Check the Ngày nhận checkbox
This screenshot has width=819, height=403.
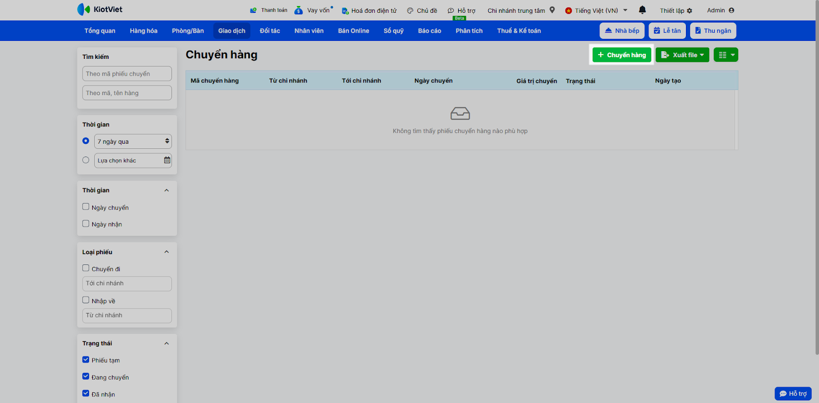86,223
